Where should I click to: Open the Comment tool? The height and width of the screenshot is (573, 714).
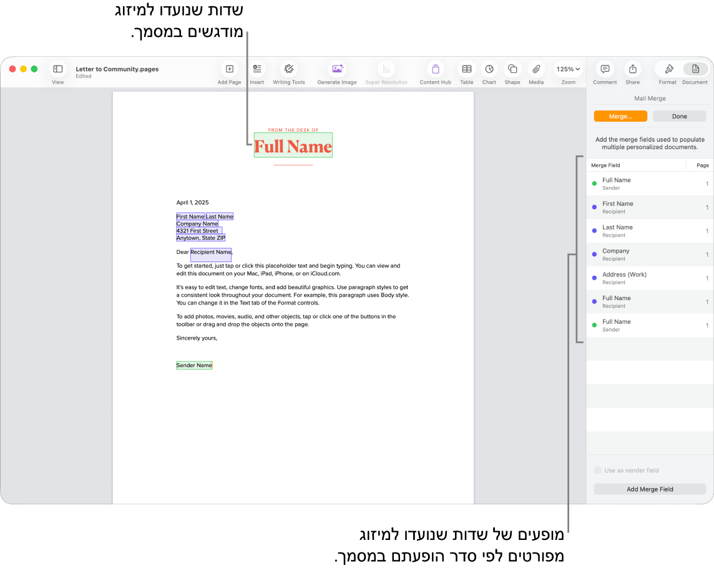point(604,69)
